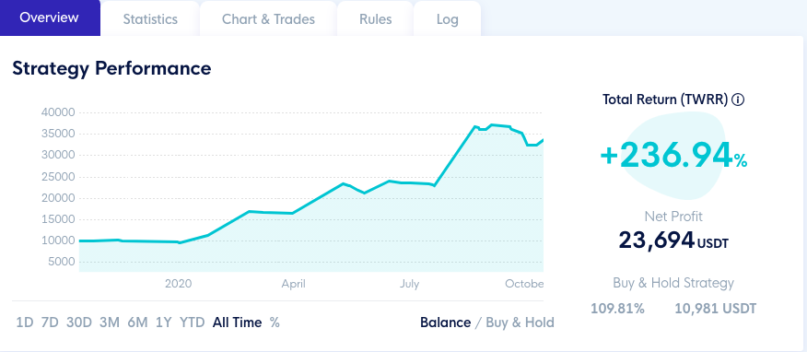Show year-to-date with YTD
The width and height of the screenshot is (807, 352).
tap(192, 323)
